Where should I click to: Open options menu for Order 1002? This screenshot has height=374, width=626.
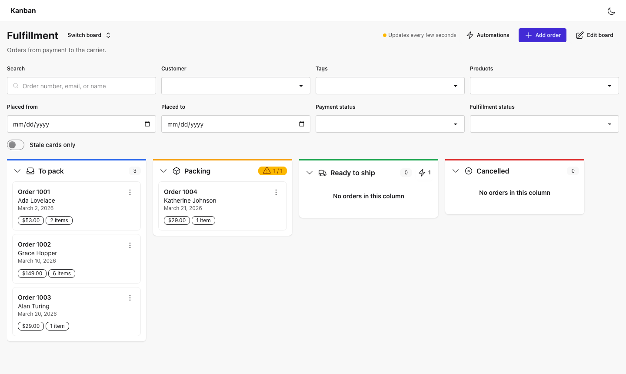[x=130, y=245]
